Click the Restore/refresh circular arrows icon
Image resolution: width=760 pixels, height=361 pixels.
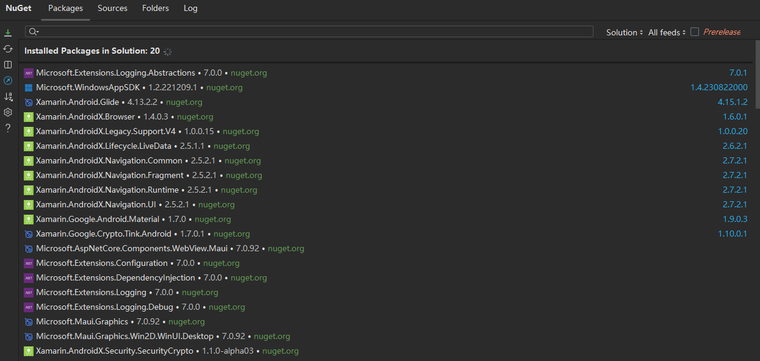click(8, 48)
